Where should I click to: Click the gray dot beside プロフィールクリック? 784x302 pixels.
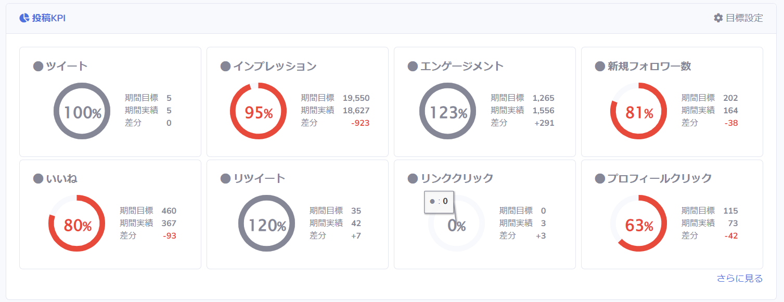pos(600,179)
